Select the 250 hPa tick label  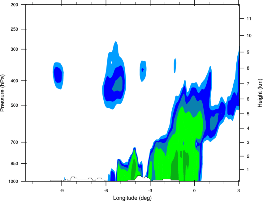click(x=14, y=29)
